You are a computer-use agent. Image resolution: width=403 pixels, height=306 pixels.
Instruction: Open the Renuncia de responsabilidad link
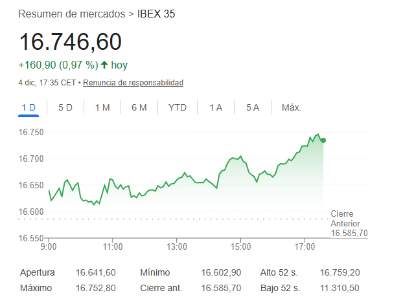pos(133,83)
